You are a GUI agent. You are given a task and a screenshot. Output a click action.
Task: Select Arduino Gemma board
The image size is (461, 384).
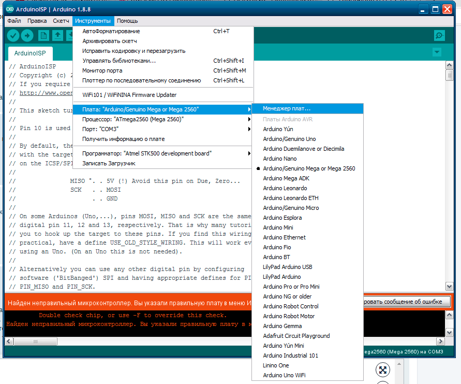(x=308, y=326)
